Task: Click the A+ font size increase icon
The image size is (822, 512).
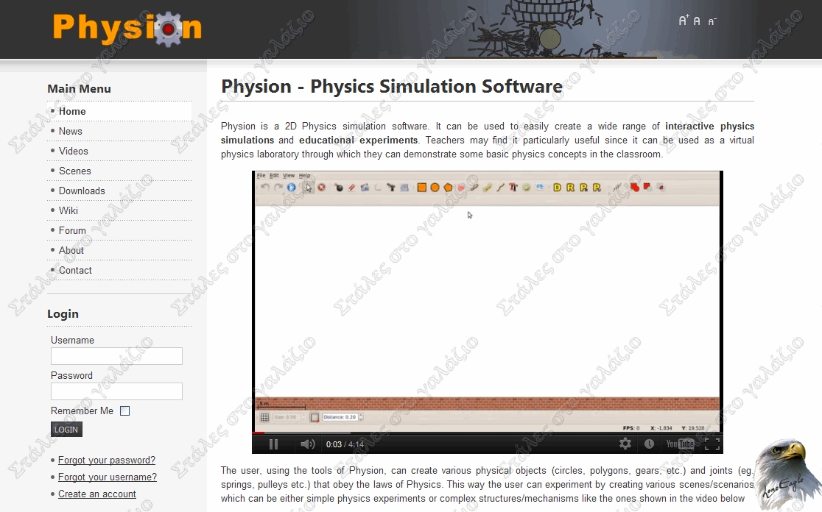Action: [684, 21]
